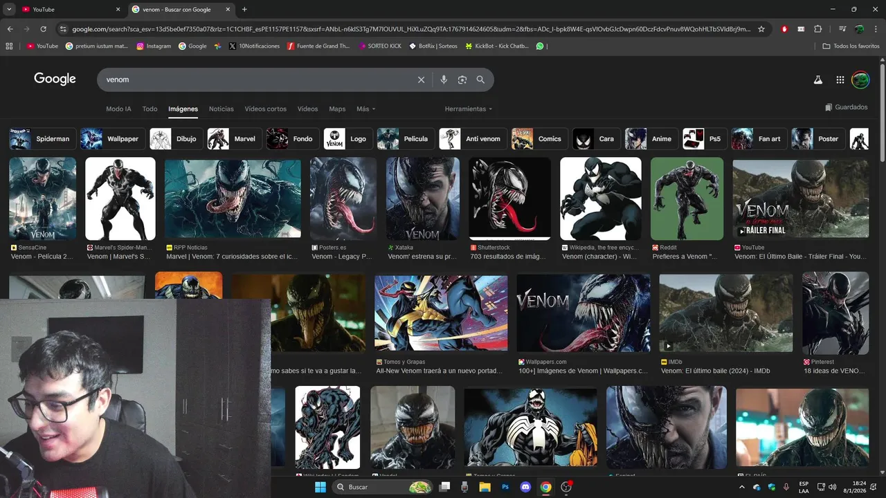Open the WhatsApp bookmark icon

(x=540, y=46)
